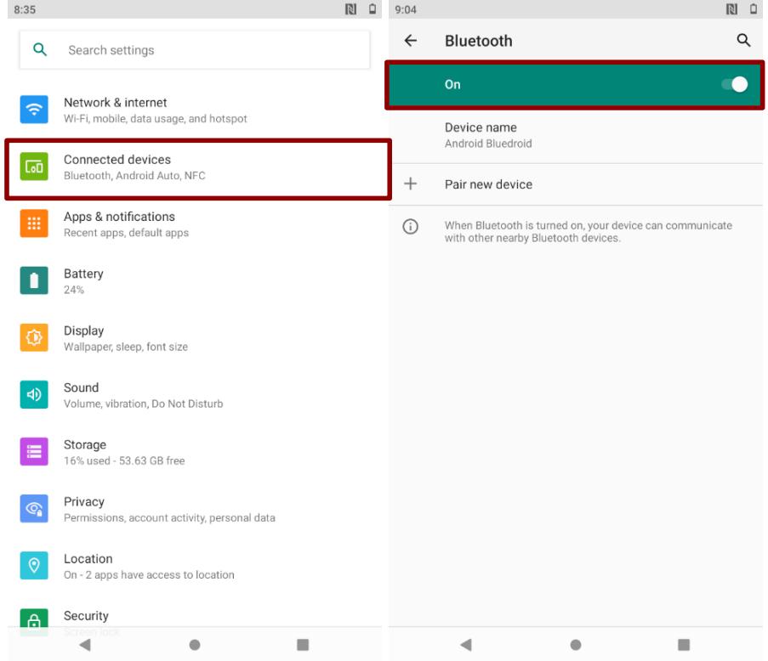Tap the Display brightness icon
The height and width of the screenshot is (661, 768).
coord(34,337)
